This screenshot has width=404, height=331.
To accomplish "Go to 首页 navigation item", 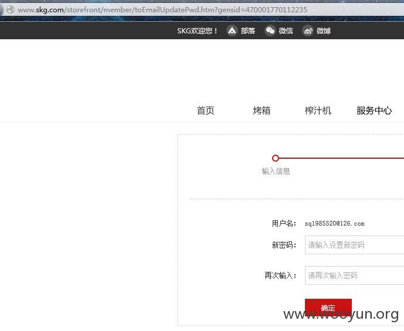I will click(x=206, y=110).
